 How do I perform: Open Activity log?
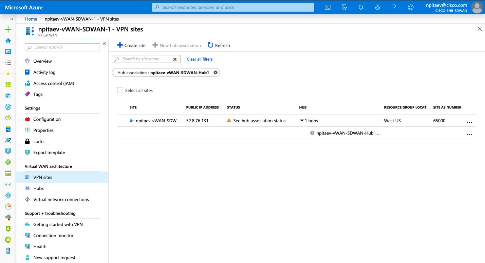44,72
